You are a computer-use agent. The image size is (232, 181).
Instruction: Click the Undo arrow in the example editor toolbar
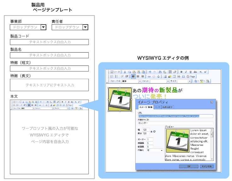pos(150,72)
